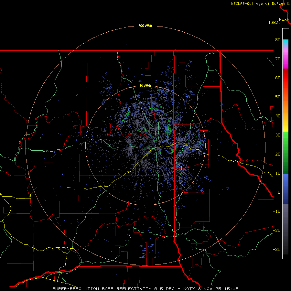
Task: Click the 70 value on the dBZ scale
Action: 278,59
